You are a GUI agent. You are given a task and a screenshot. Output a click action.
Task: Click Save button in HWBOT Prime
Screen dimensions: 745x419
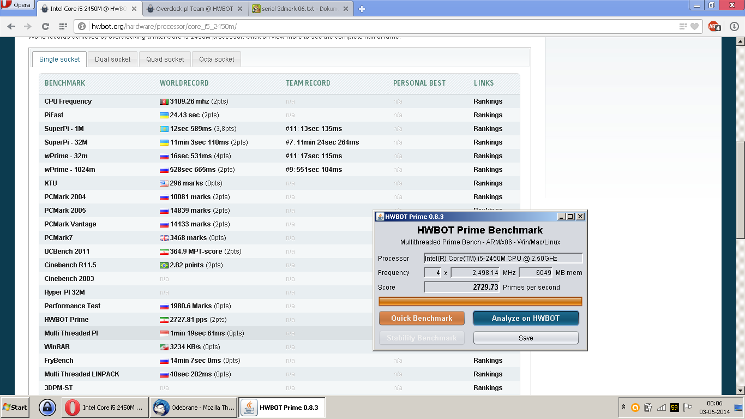(526, 338)
